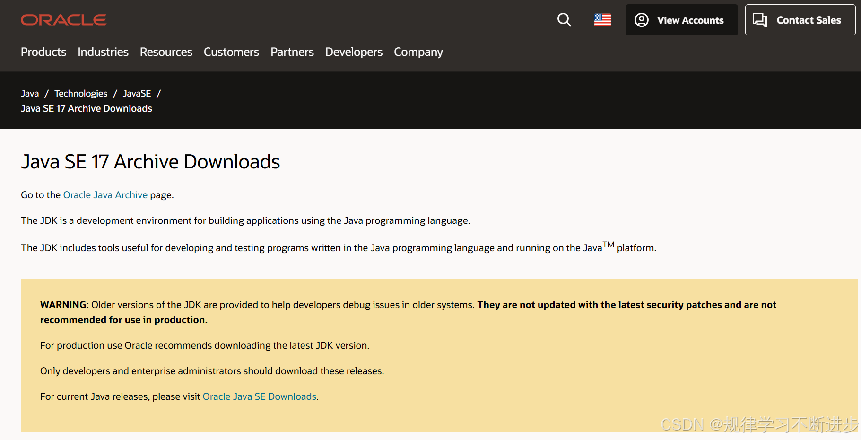
Task: Open the Oracle Java SE Downloads link
Action: click(x=260, y=396)
